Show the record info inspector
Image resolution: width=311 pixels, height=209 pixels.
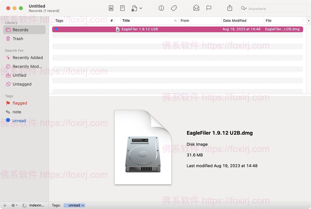(161, 8)
